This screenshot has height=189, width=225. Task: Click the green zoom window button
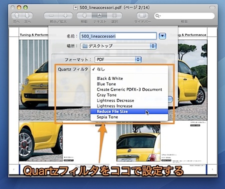click(x=25, y=7)
